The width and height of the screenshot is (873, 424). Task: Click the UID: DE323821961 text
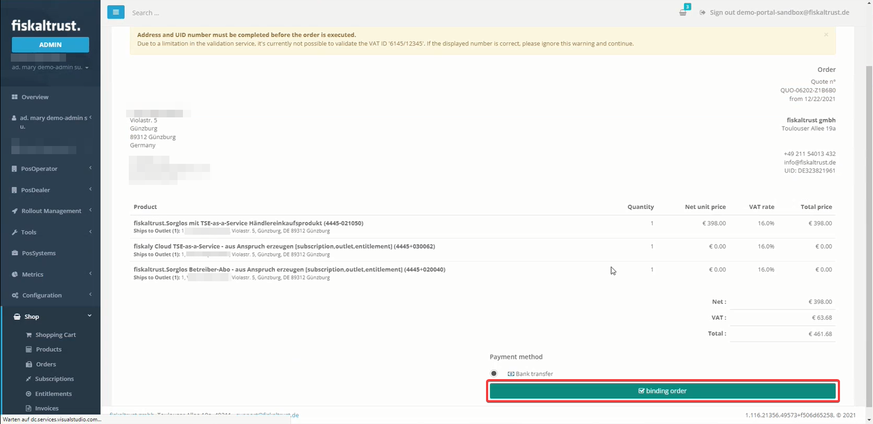click(x=810, y=170)
